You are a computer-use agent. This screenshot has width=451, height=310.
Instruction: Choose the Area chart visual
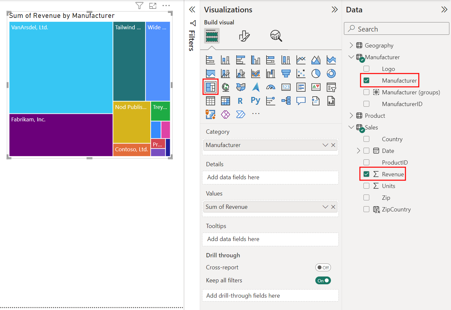point(316,60)
